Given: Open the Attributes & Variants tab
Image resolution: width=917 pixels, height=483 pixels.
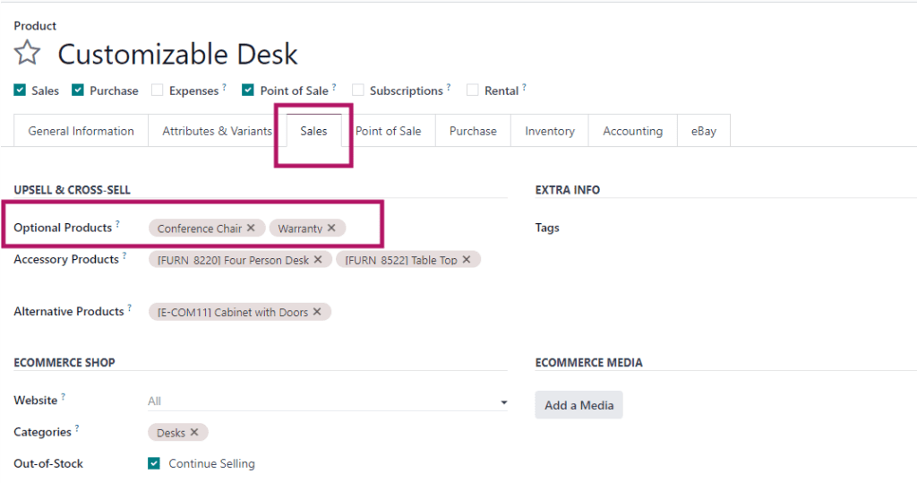Looking at the screenshot, I should [217, 131].
